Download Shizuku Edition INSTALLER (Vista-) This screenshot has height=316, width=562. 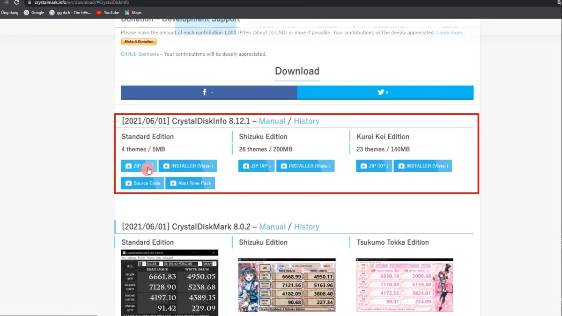click(305, 166)
